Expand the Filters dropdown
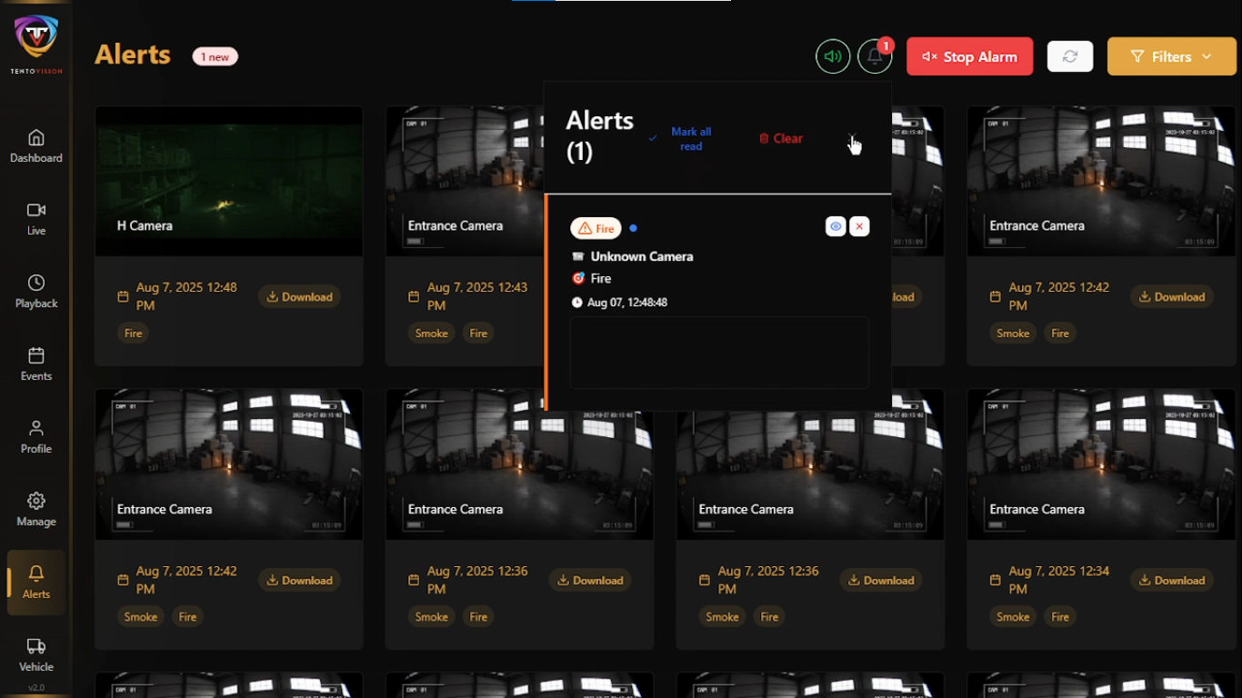Screen dimensions: 1242x698 1171,56
